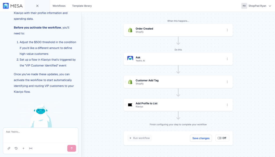Click the plus icon below the chat box
The width and height of the screenshot is (275, 157).
pos(23,148)
